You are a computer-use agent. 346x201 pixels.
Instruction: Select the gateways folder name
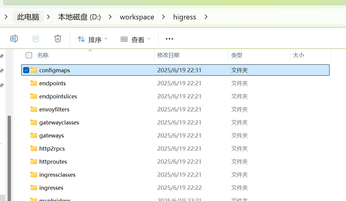pos(52,135)
